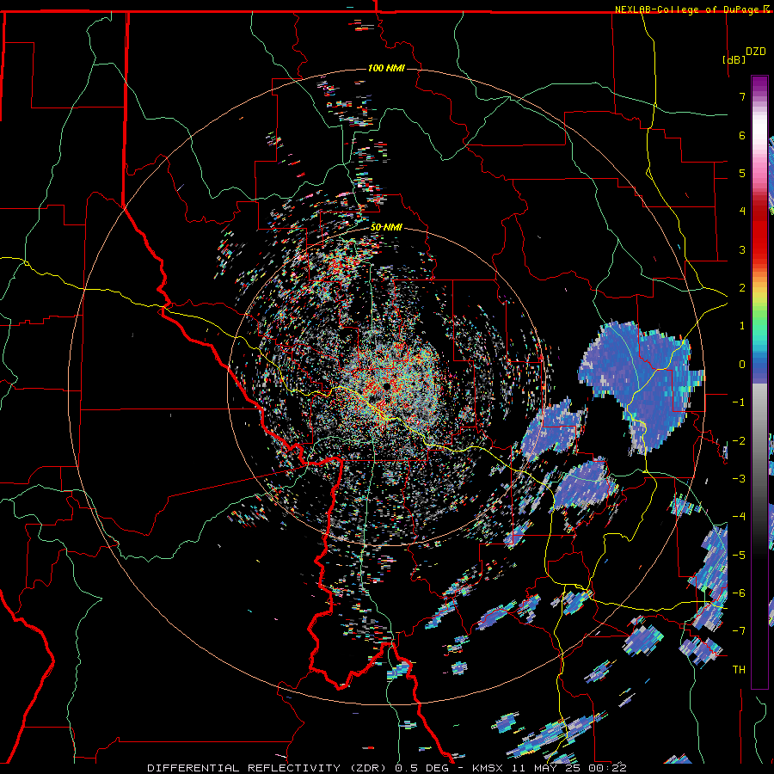The width and height of the screenshot is (774, 774).
Task: Click the (ZDR) abbreviation in the caption
Action: click(368, 768)
